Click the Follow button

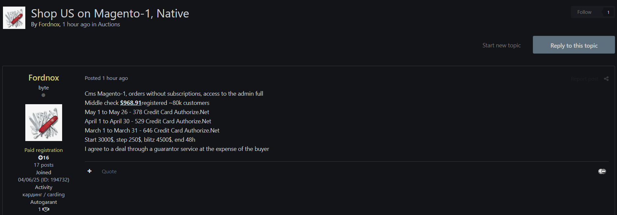(584, 12)
